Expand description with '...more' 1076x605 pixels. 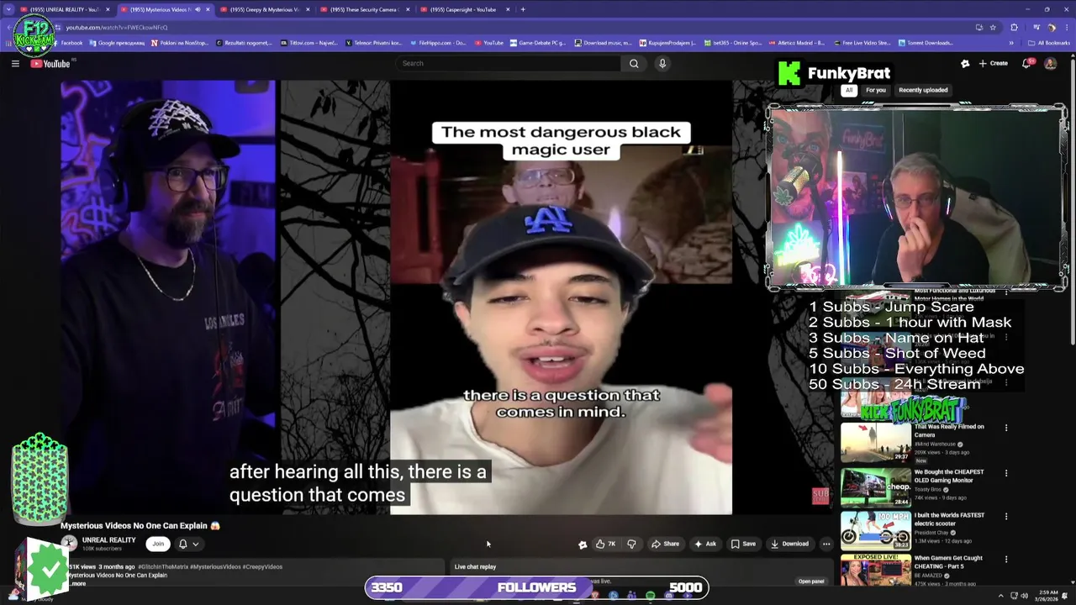point(76,583)
